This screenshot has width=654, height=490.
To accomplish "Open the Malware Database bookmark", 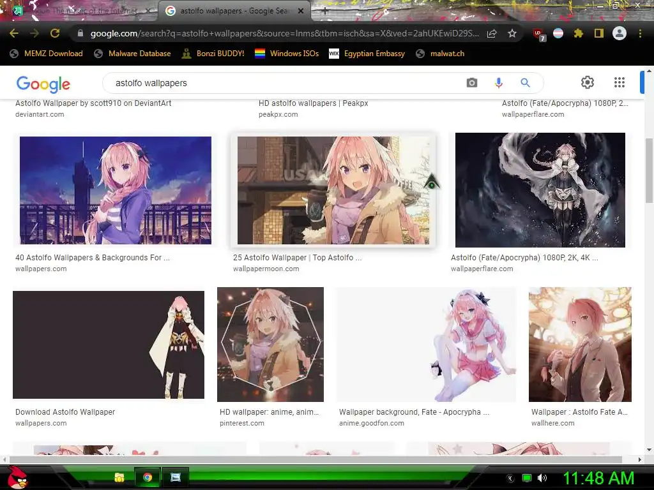I will [133, 54].
